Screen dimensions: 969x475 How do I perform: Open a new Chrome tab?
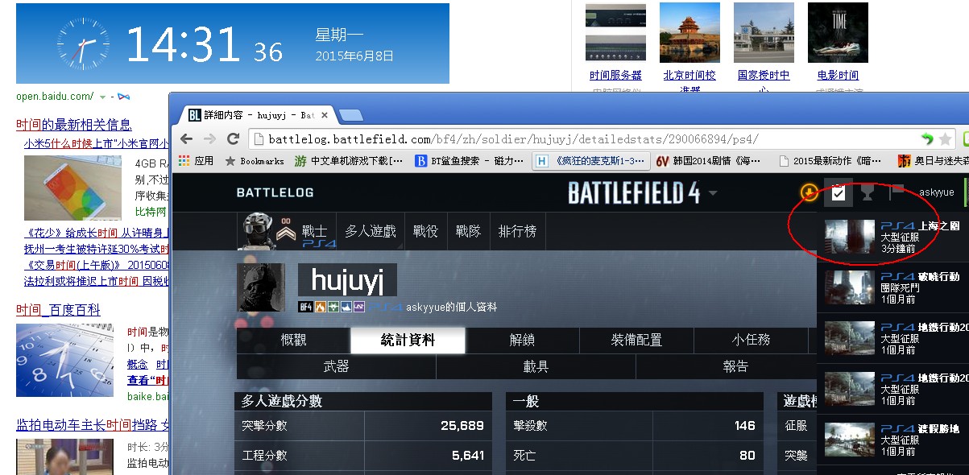coord(351,115)
